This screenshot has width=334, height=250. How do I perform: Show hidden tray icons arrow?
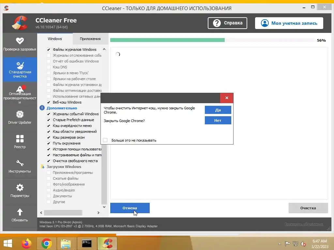(x=280, y=244)
